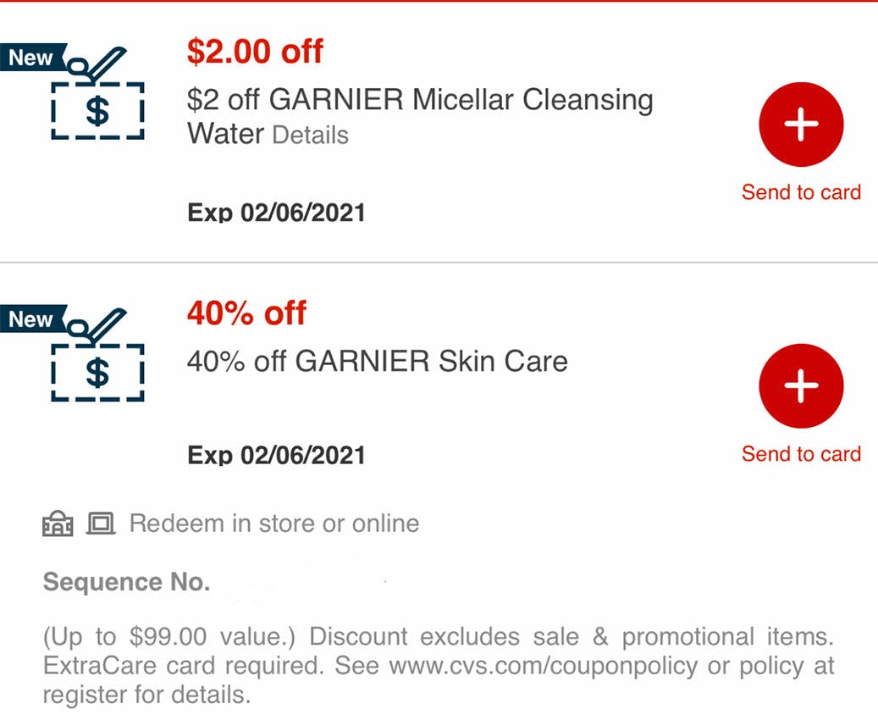
Task: Click the Exp 02/06/2021 date on Skin Care coupon
Action: point(276,455)
